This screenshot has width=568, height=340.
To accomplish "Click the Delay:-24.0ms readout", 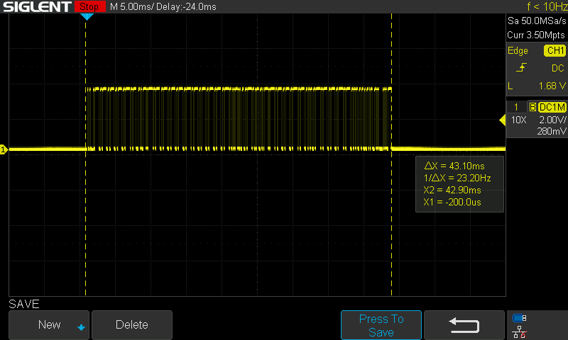I will click(186, 7).
